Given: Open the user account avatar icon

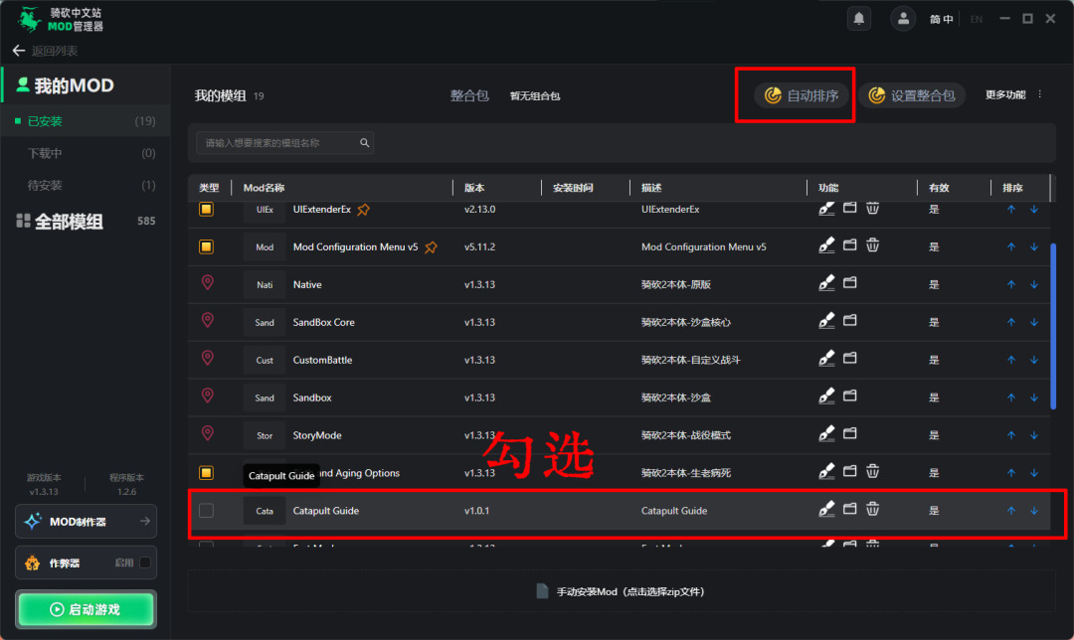Looking at the screenshot, I should [x=903, y=19].
